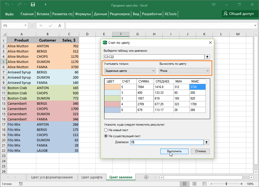Click the Save icon in title bar
Image resolution: width=259 pixels, height=187 pixels.
[x=33, y=4]
